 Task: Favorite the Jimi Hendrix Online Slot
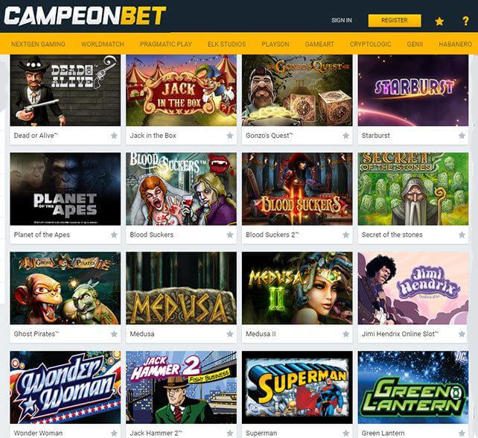click(462, 334)
